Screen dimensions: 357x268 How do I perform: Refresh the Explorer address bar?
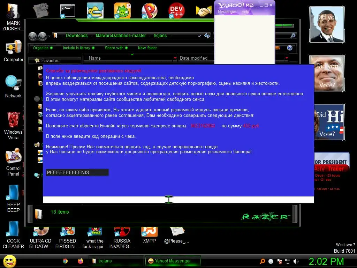207,36
